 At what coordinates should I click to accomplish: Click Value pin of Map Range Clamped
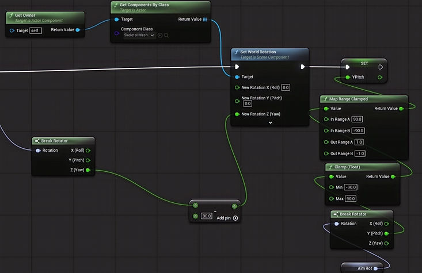point(326,109)
